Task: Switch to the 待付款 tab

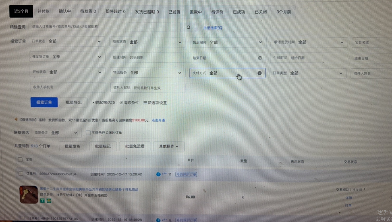Action: point(43,11)
